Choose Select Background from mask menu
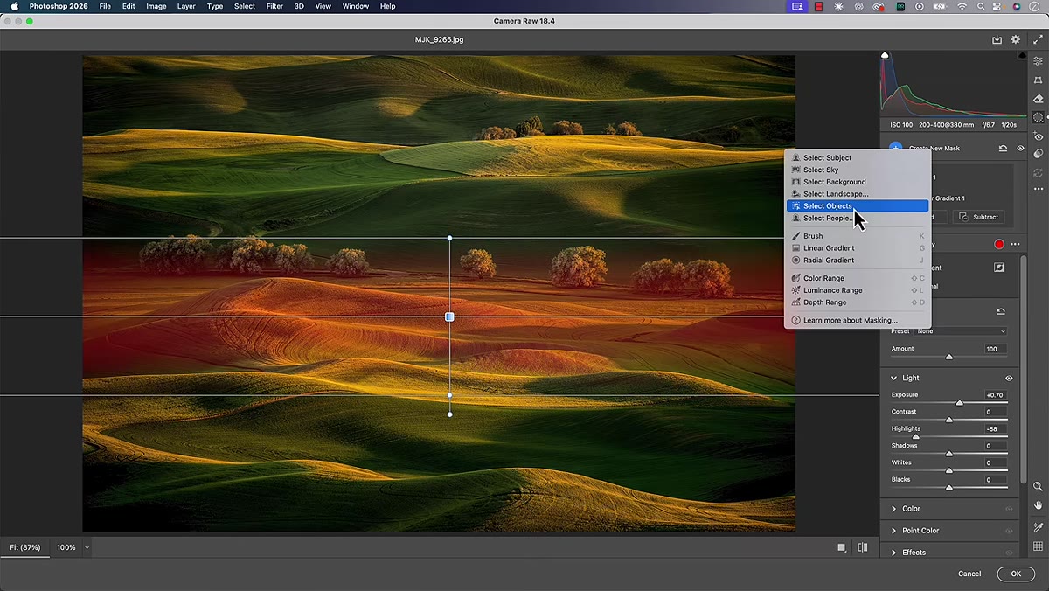 [858, 182]
